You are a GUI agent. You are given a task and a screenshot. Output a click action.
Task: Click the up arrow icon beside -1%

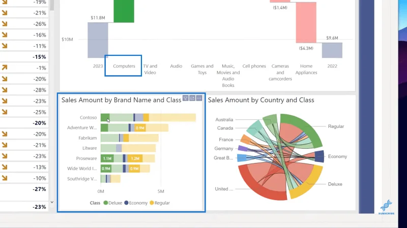5,68
